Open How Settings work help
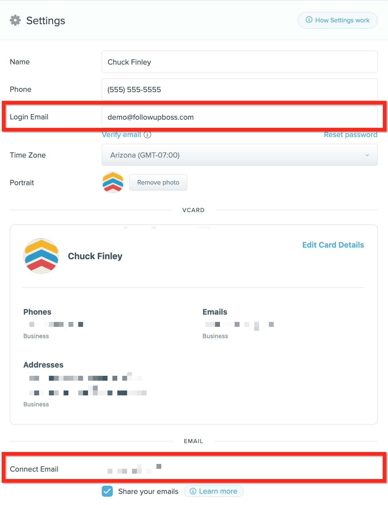Screen dimensions: 388x508 click(x=338, y=20)
